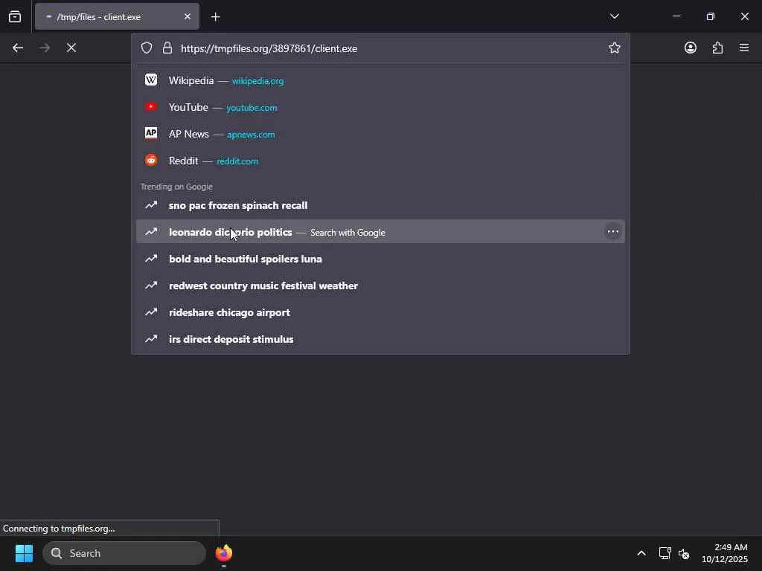Open the Firefox application menu
The height and width of the screenshot is (571, 762).
744,48
